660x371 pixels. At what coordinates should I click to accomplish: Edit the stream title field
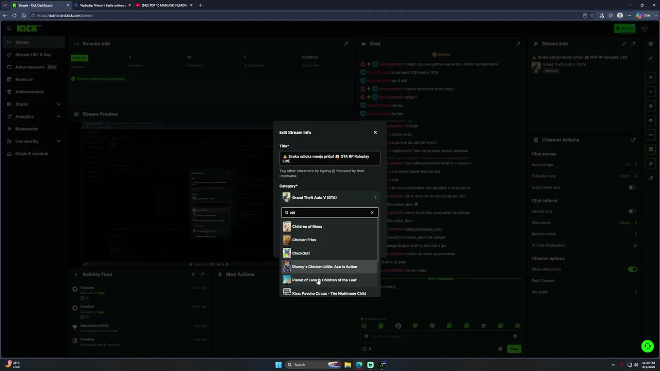(x=329, y=159)
